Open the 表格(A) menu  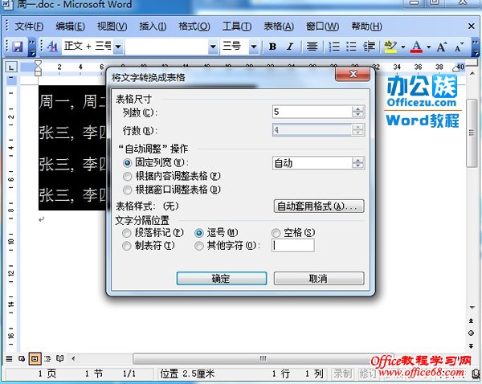(x=279, y=27)
